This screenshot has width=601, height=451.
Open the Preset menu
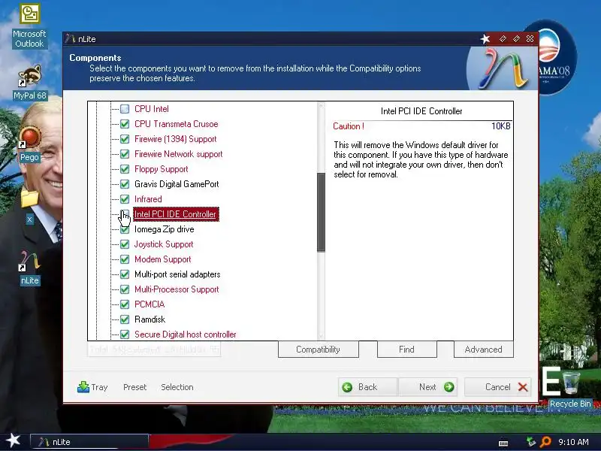(135, 387)
